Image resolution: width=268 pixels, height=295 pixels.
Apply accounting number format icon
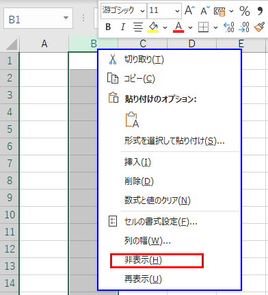(219, 11)
